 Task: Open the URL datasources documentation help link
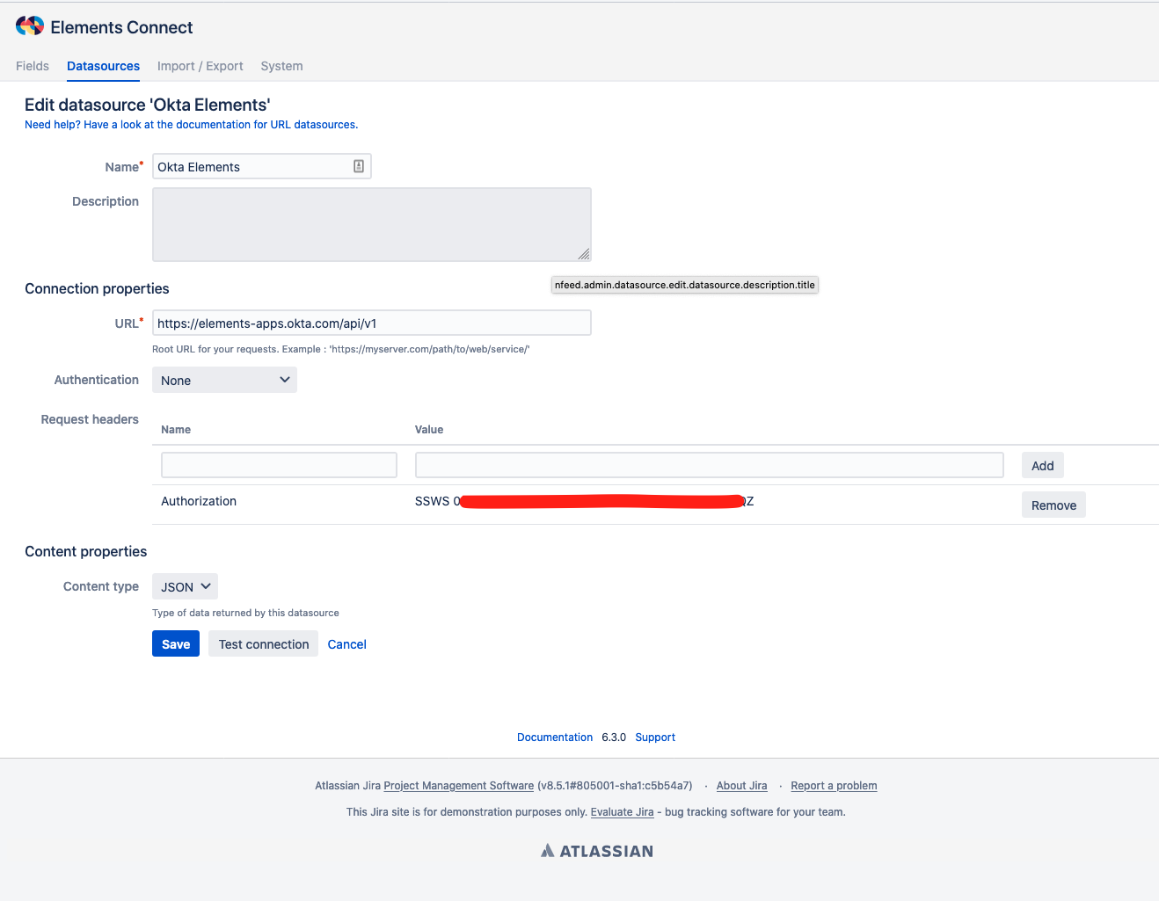191,125
